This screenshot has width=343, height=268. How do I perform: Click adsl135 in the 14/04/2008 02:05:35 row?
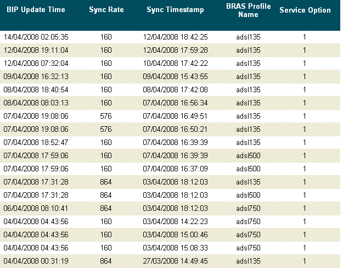point(248,37)
